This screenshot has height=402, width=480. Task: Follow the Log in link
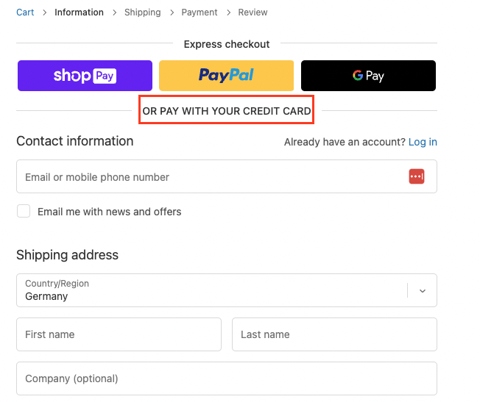pyautogui.click(x=423, y=142)
